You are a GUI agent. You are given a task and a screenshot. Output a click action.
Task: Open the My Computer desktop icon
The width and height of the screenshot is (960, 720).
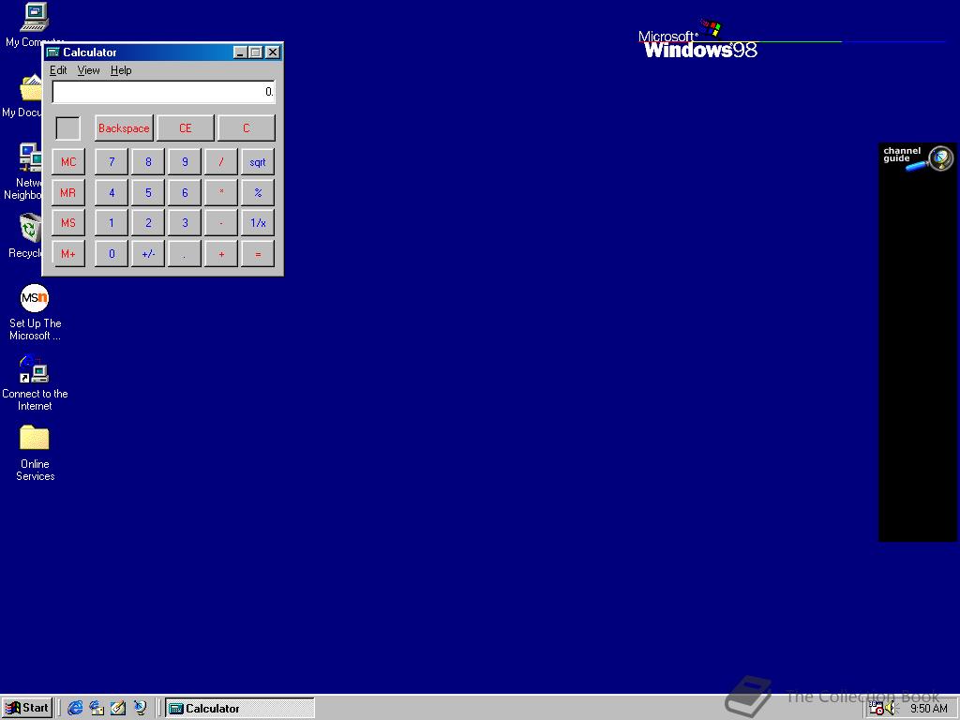[34, 17]
